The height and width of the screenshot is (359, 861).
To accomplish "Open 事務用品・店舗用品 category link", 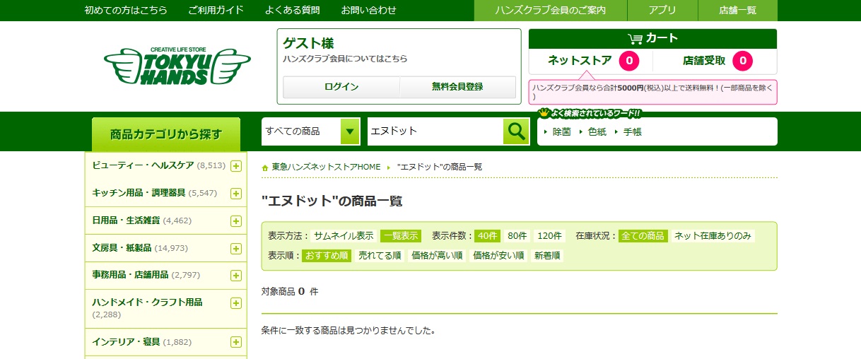I will [130, 275].
